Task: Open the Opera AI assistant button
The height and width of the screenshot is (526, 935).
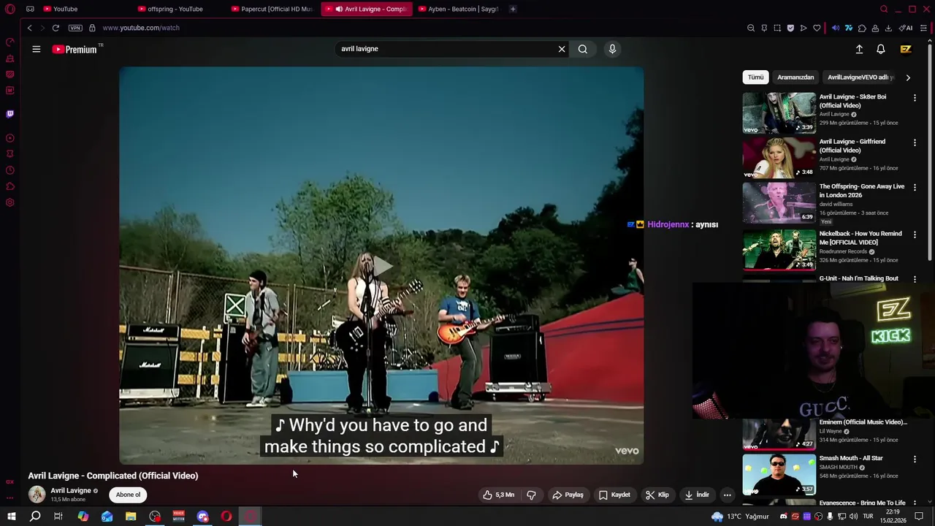Action: pyautogui.click(x=906, y=28)
